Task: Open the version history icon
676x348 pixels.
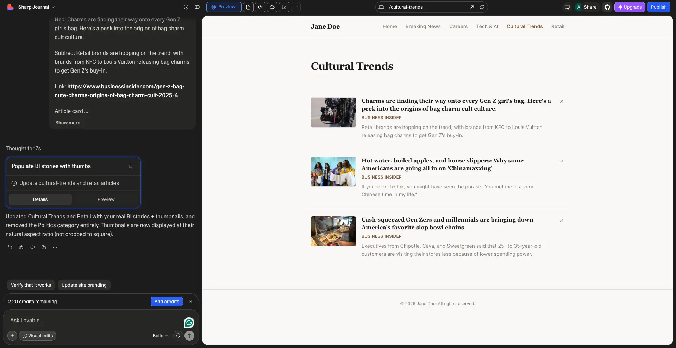Action: 186,7
